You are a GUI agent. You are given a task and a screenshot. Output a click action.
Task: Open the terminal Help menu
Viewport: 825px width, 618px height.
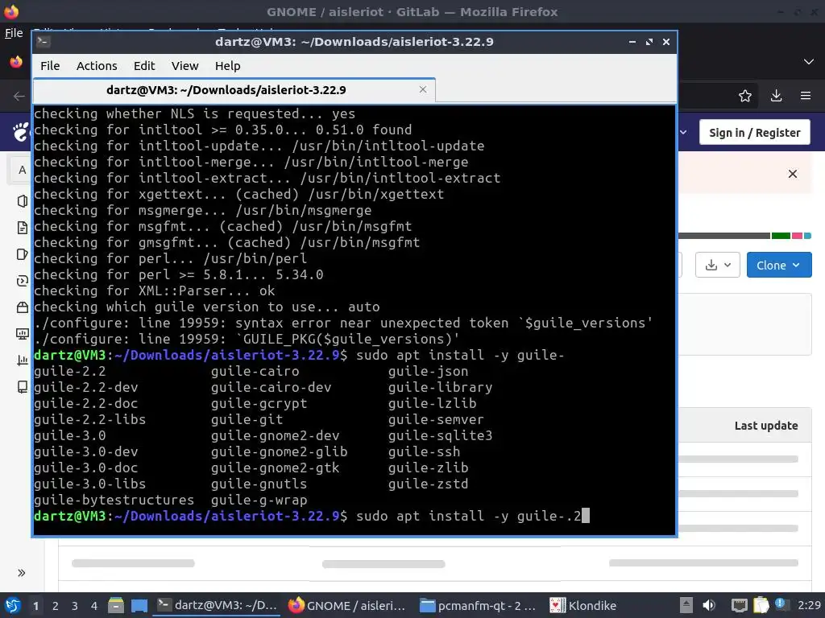point(227,66)
